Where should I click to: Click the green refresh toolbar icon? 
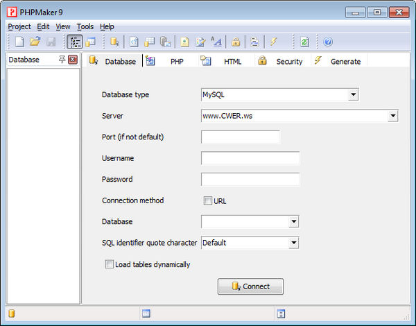point(304,42)
